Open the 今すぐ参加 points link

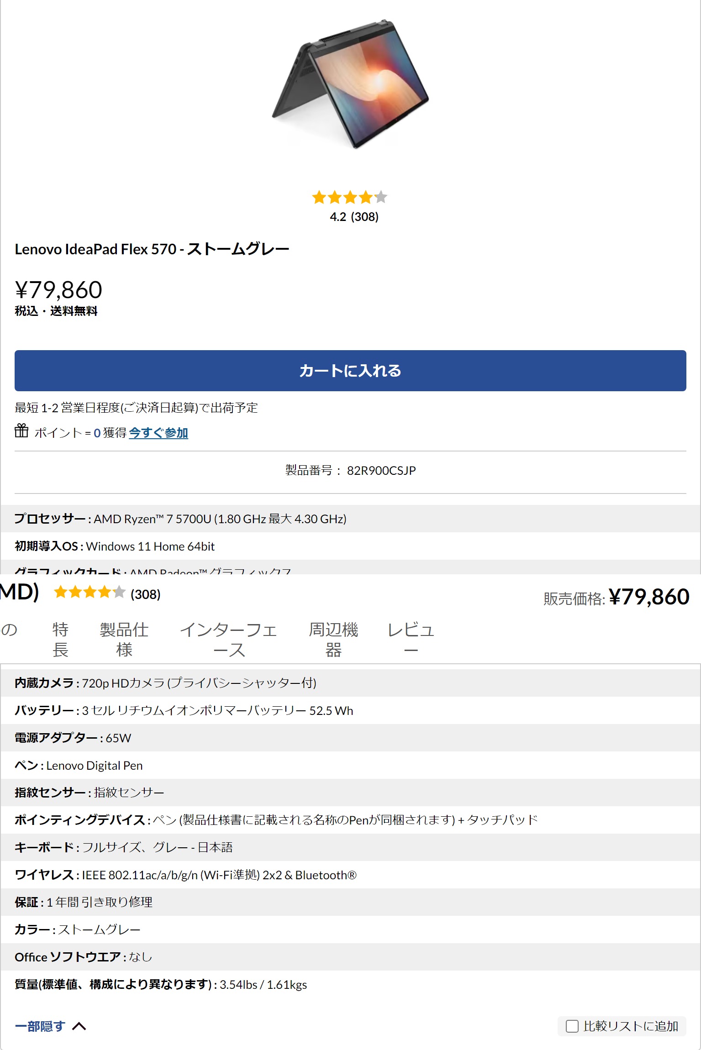pyautogui.click(x=158, y=432)
